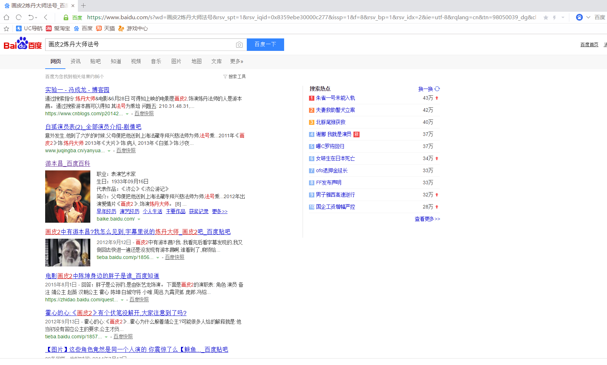This screenshot has height=365, width=607.
Task: Switch to the 视频 tab
Action: pyautogui.click(x=136, y=62)
